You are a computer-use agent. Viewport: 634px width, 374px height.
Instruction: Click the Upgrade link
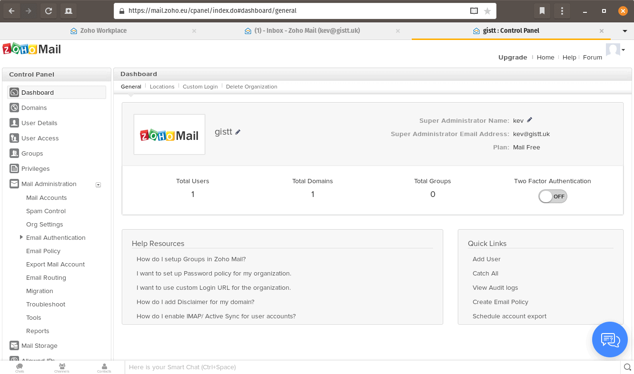click(513, 57)
